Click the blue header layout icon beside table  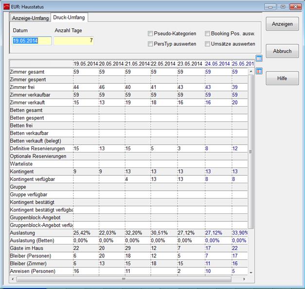[x=259, y=59]
